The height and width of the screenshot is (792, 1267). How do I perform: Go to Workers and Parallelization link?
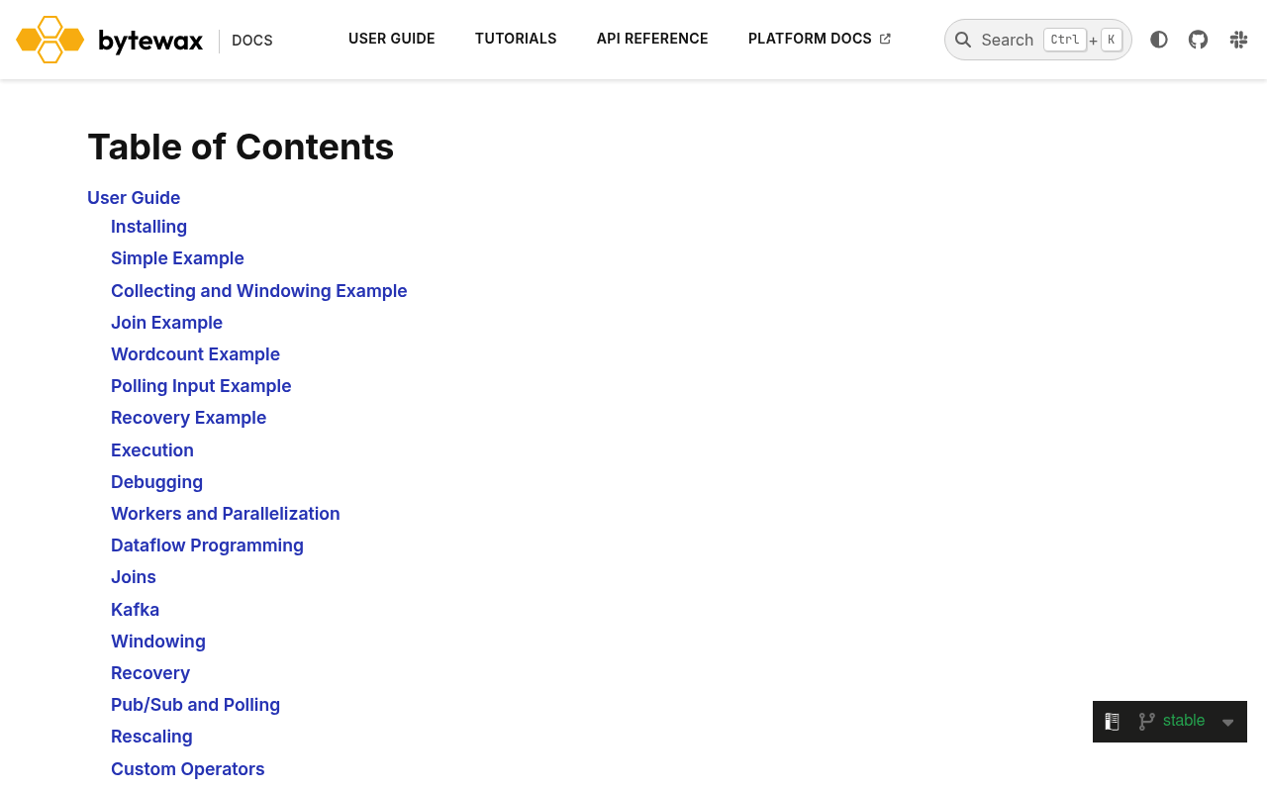(x=226, y=514)
